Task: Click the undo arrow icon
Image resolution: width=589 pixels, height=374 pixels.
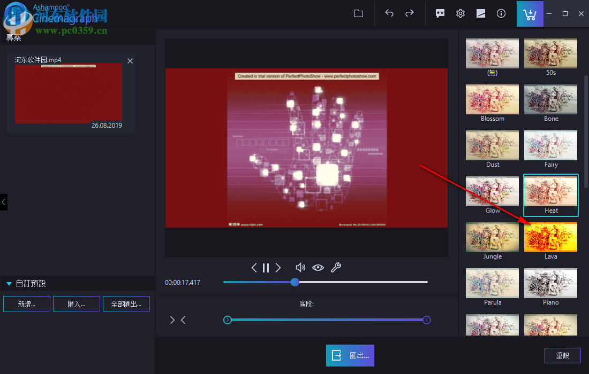Action: (x=389, y=14)
